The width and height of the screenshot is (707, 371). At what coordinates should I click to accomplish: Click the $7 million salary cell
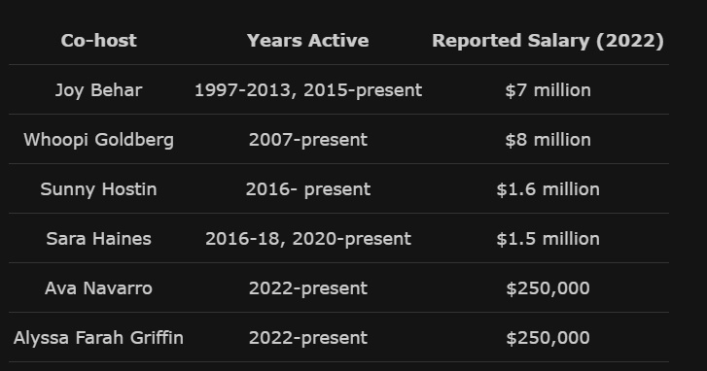[x=548, y=90]
